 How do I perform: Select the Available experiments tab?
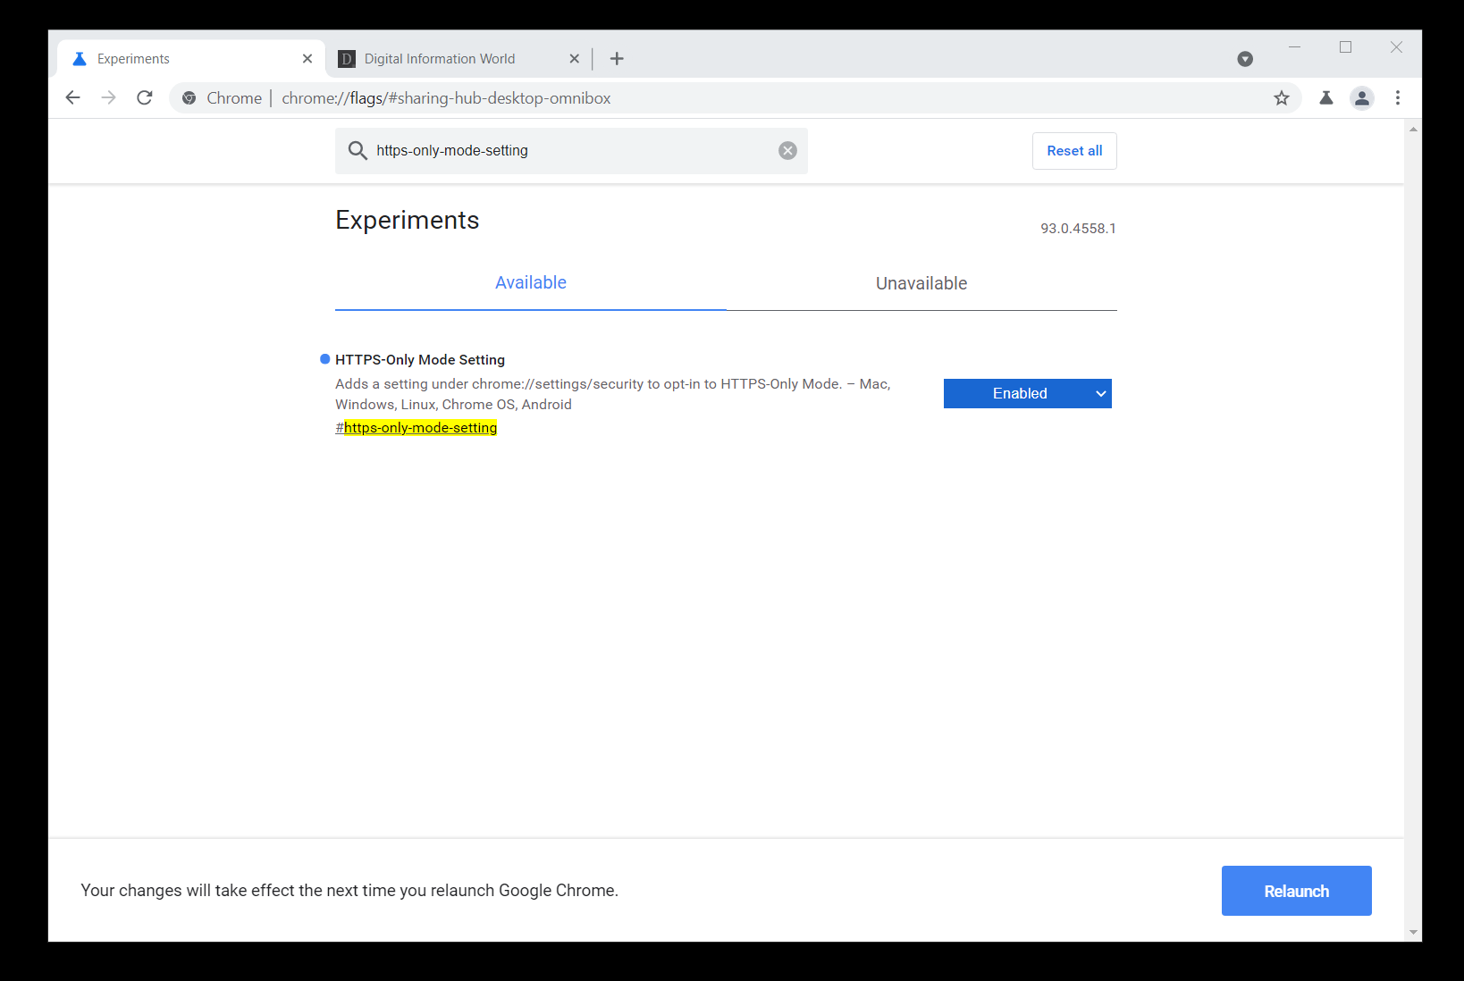coord(530,282)
